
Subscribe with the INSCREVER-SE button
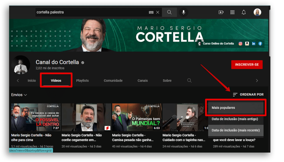(x=247, y=65)
